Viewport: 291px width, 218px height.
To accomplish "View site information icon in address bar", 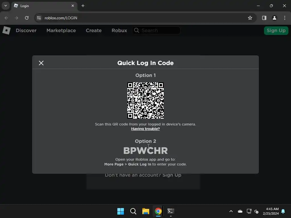I will tap(39, 18).
